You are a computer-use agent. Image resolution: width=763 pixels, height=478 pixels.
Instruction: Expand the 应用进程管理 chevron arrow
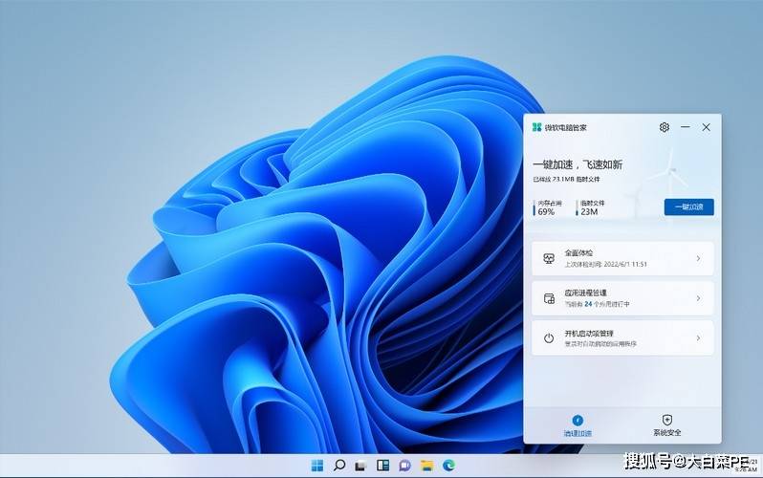point(698,298)
